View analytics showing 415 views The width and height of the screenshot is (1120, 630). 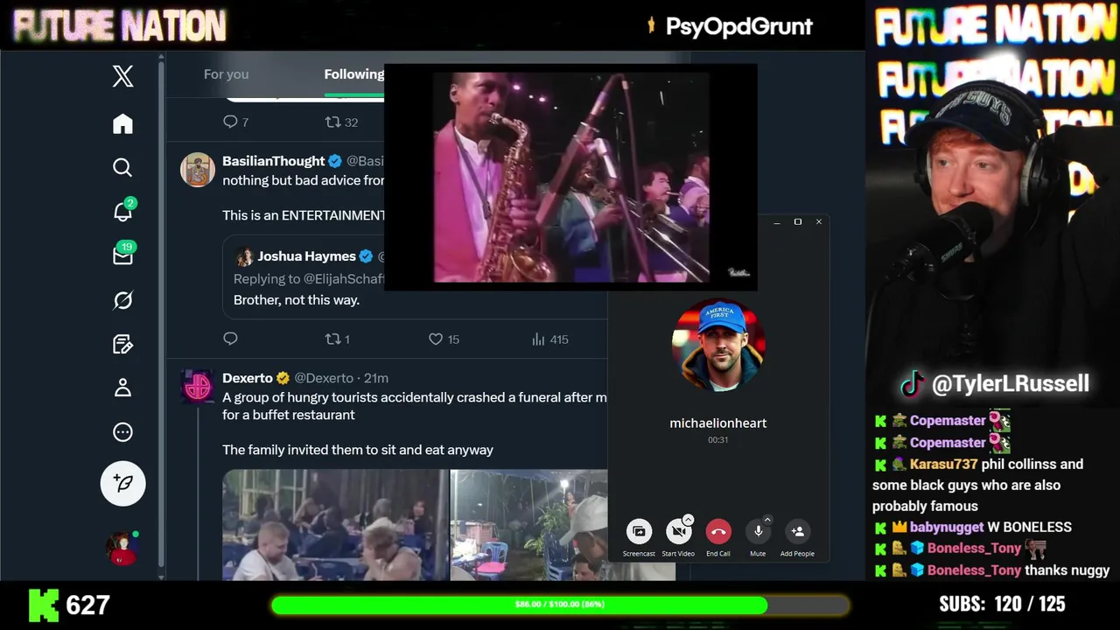[549, 339]
